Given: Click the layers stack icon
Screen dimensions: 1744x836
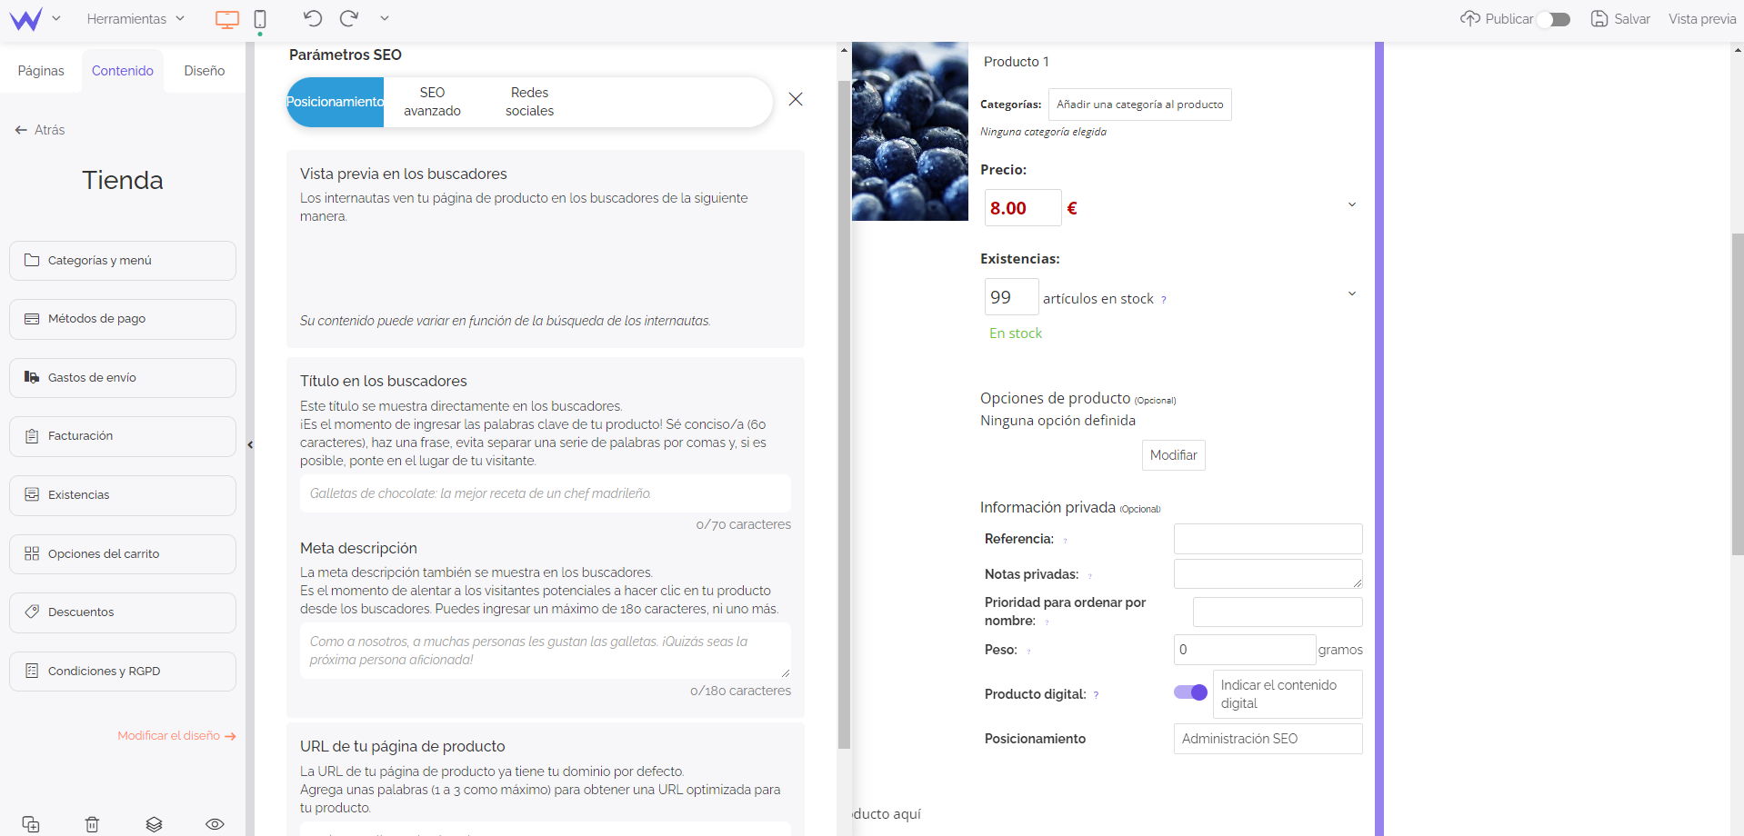Looking at the screenshot, I should (x=154, y=824).
